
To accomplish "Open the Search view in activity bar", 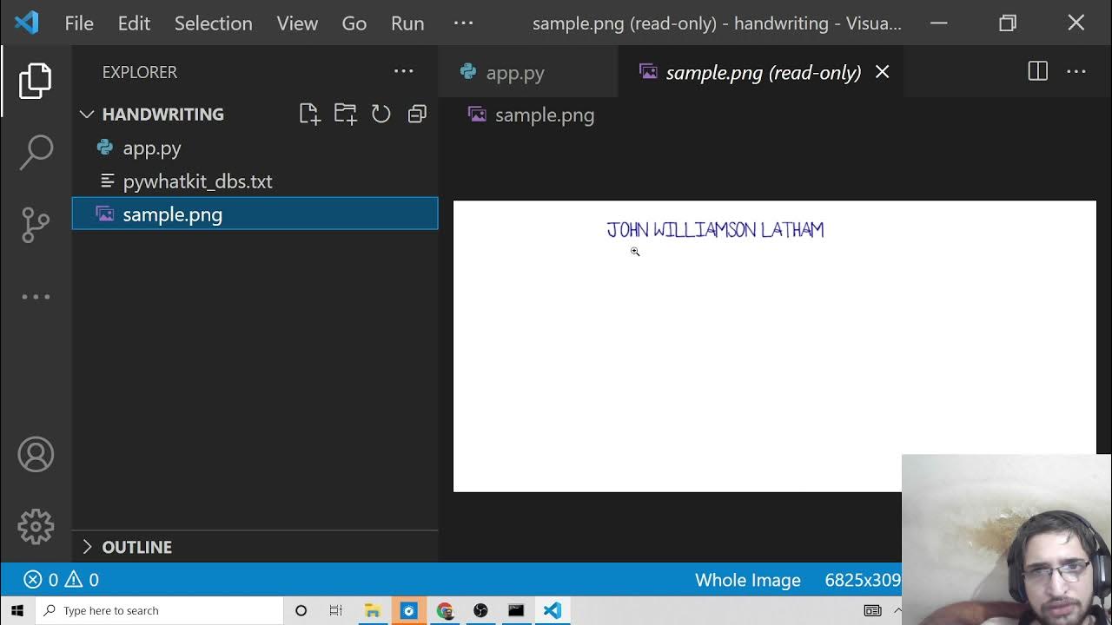I will 36,152.
